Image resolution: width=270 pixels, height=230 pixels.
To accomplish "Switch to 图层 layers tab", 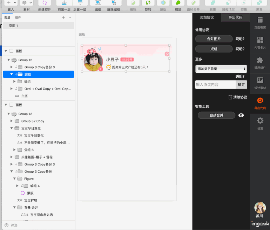I will point(7,18).
